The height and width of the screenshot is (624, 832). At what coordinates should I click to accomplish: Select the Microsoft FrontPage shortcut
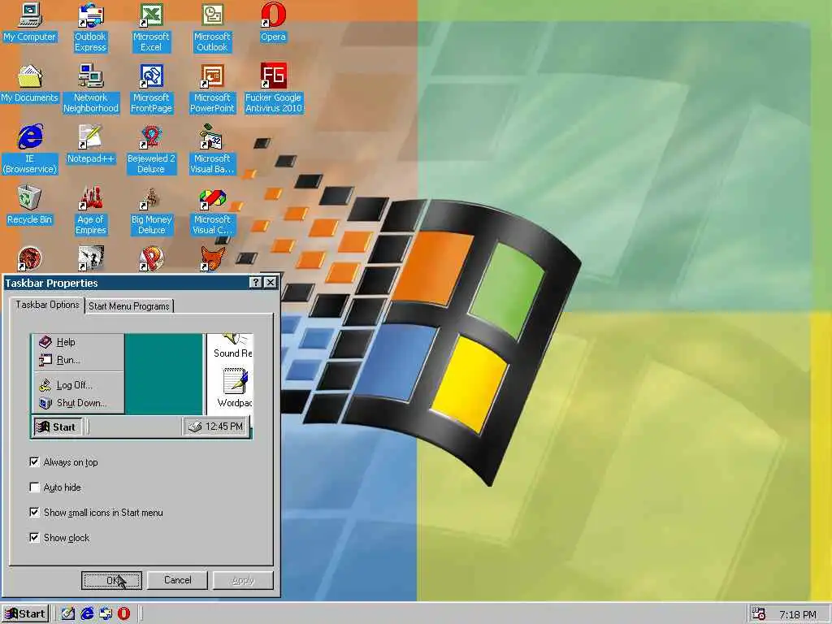(150, 89)
